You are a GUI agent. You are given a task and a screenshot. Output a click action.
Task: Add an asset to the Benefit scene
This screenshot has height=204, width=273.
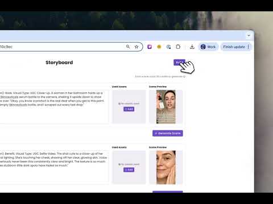pos(129,170)
